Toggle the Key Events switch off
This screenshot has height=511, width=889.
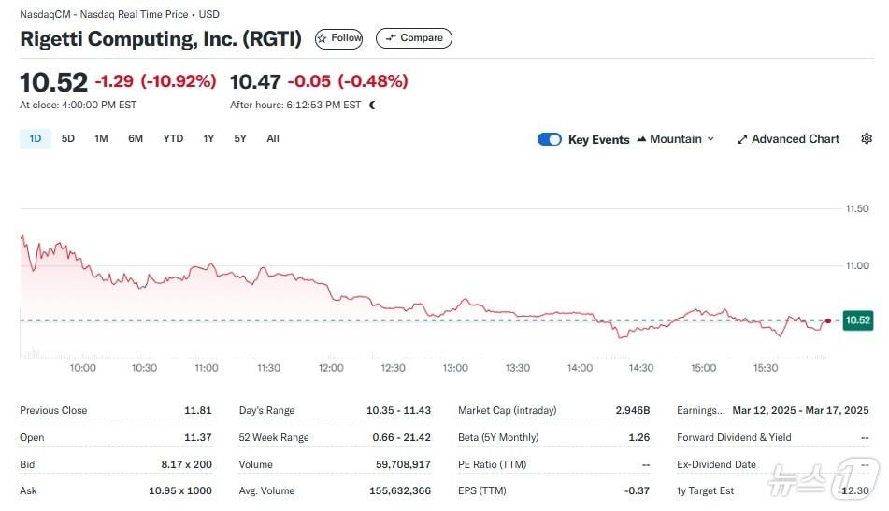(x=550, y=139)
